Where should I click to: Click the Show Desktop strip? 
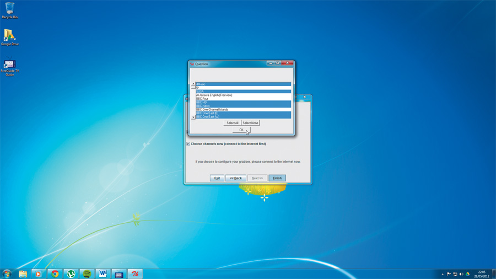494,274
